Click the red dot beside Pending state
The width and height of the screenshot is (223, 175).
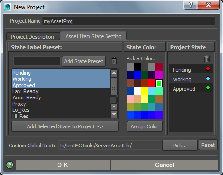(x=208, y=69)
